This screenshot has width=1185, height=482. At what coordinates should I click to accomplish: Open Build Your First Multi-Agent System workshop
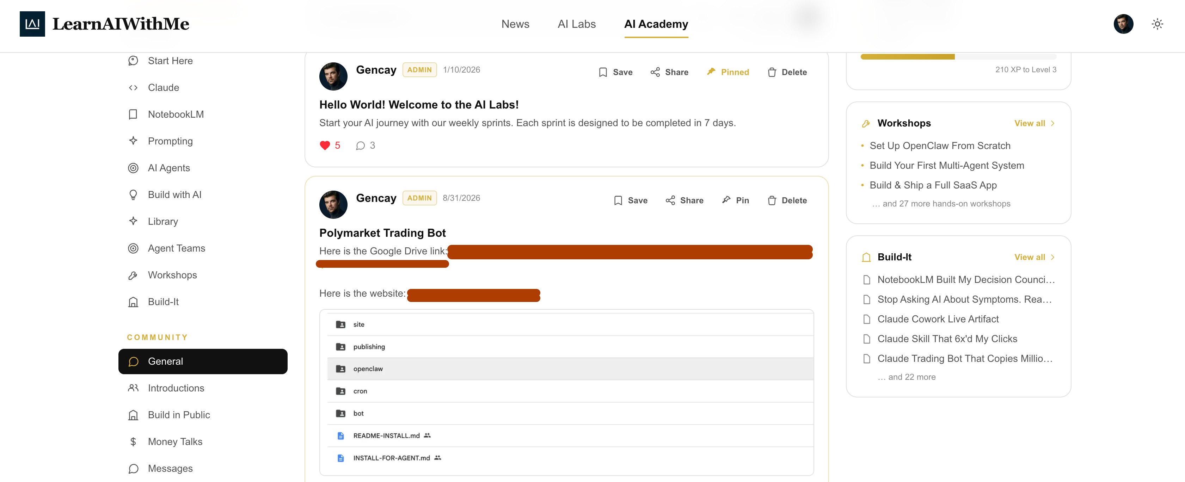pos(947,166)
